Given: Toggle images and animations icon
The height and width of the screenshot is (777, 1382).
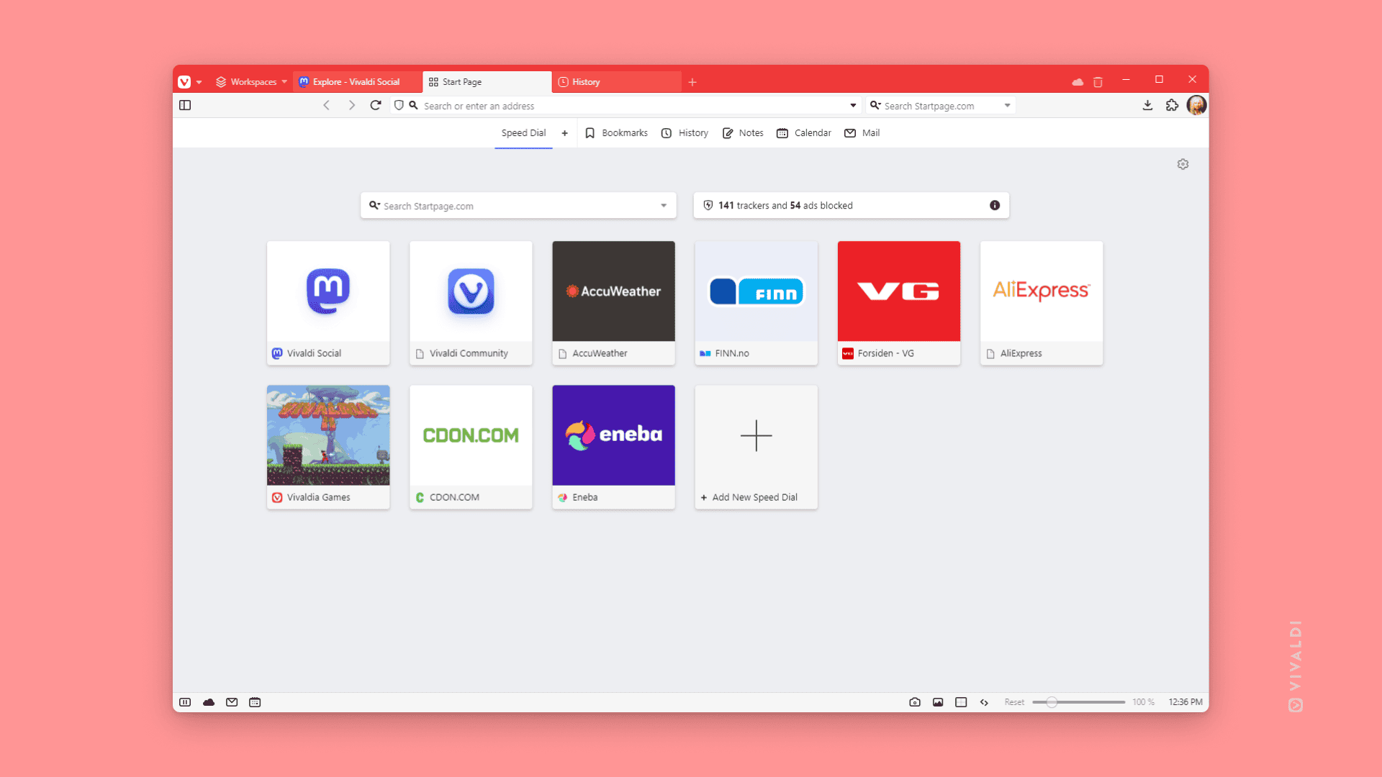Looking at the screenshot, I should point(938,702).
